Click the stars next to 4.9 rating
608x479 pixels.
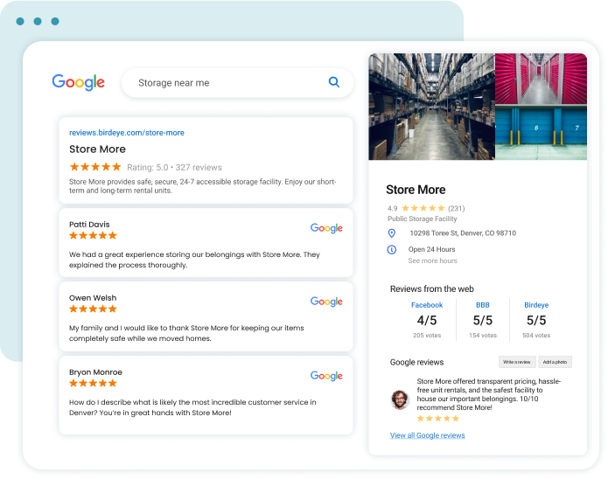pos(423,208)
